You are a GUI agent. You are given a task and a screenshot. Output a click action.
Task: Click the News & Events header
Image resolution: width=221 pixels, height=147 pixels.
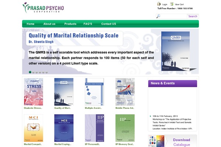[x=172, y=83]
